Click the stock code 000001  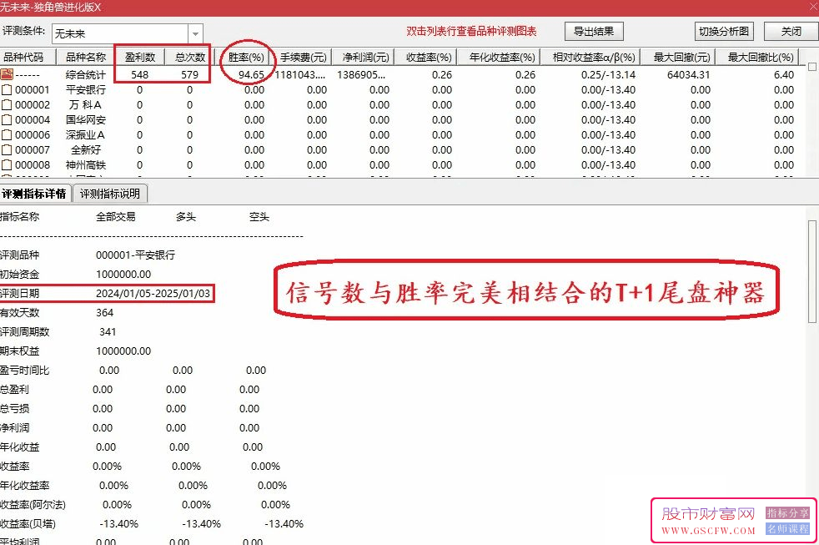pos(33,90)
